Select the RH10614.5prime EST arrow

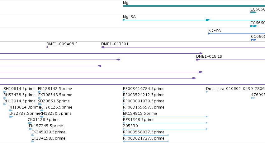(x=5, y=92)
